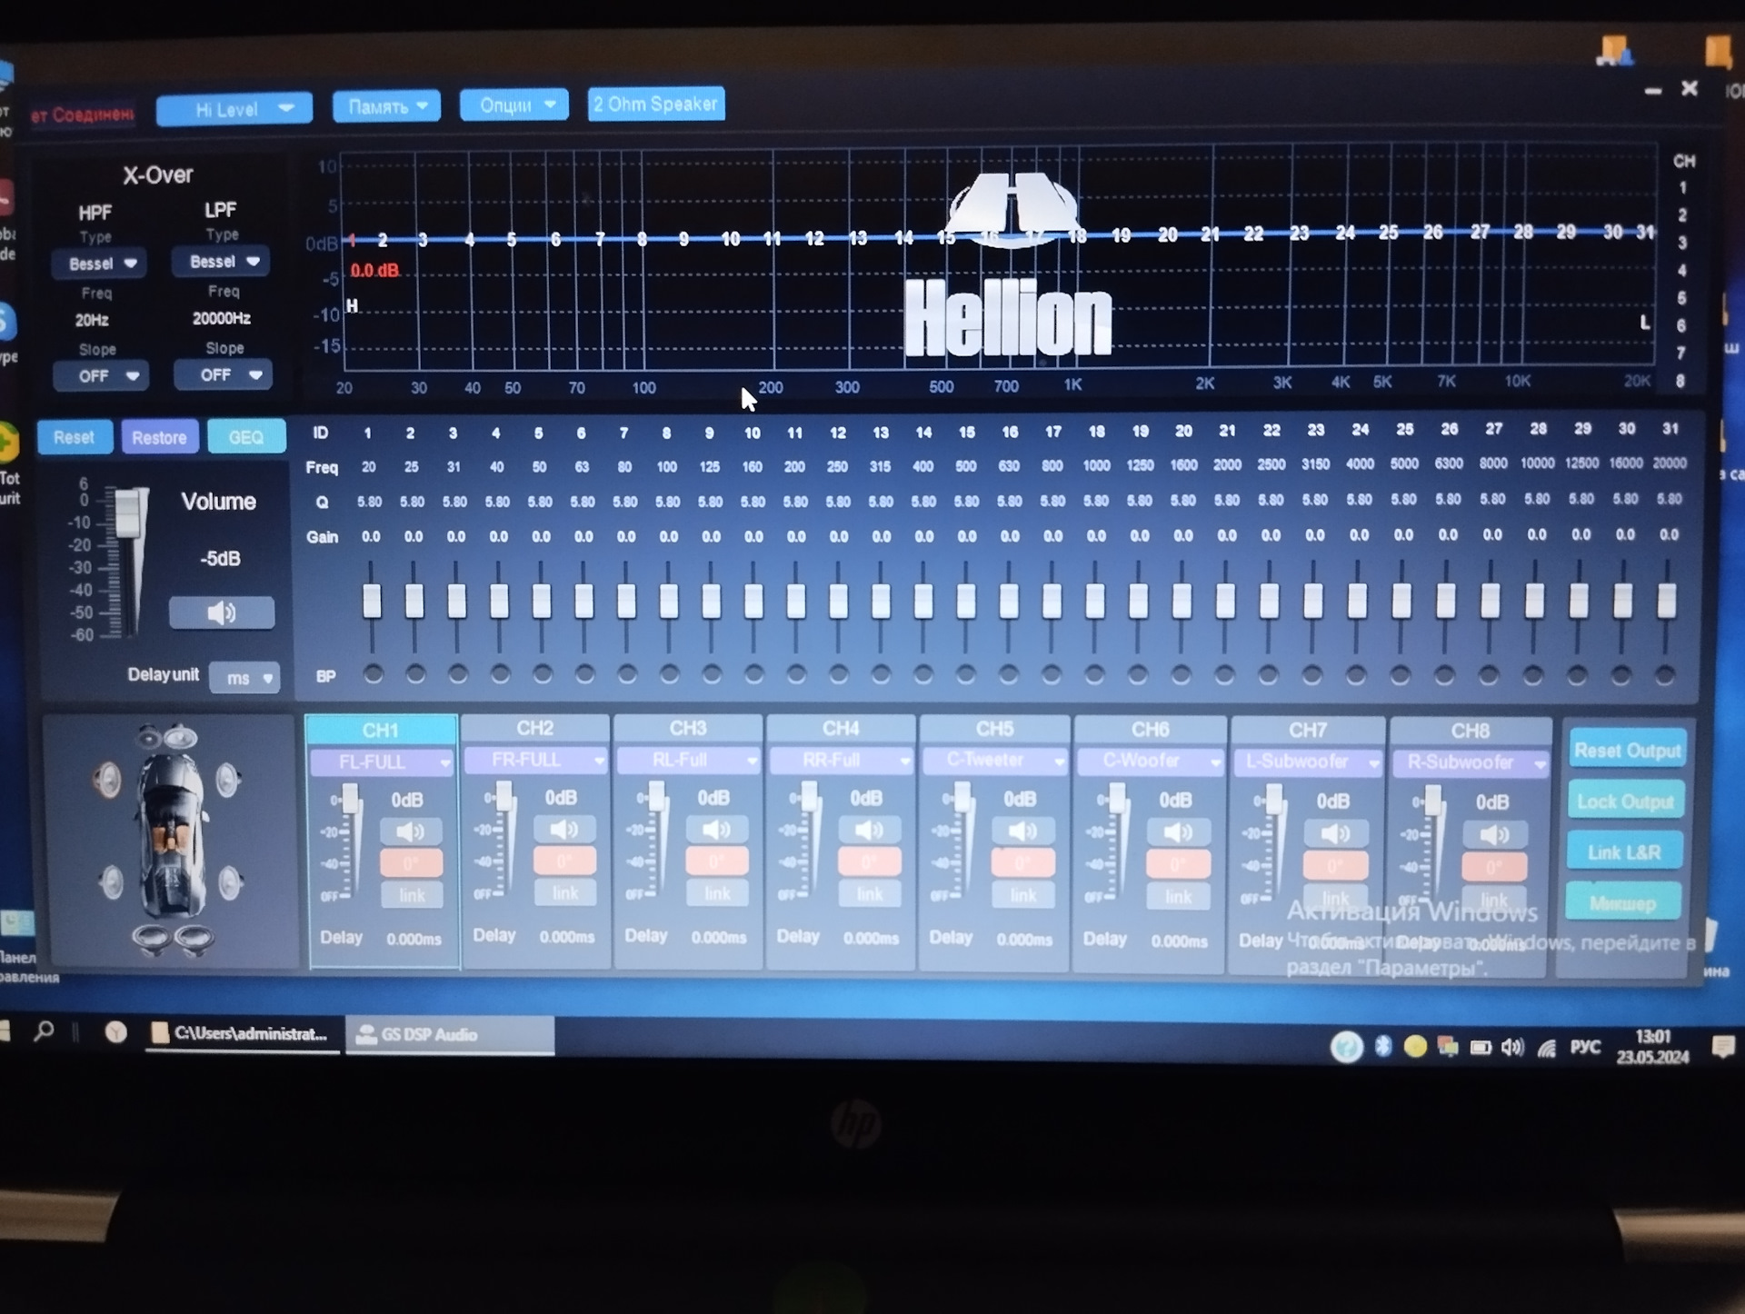Select the CH3 channel tab

point(688,729)
